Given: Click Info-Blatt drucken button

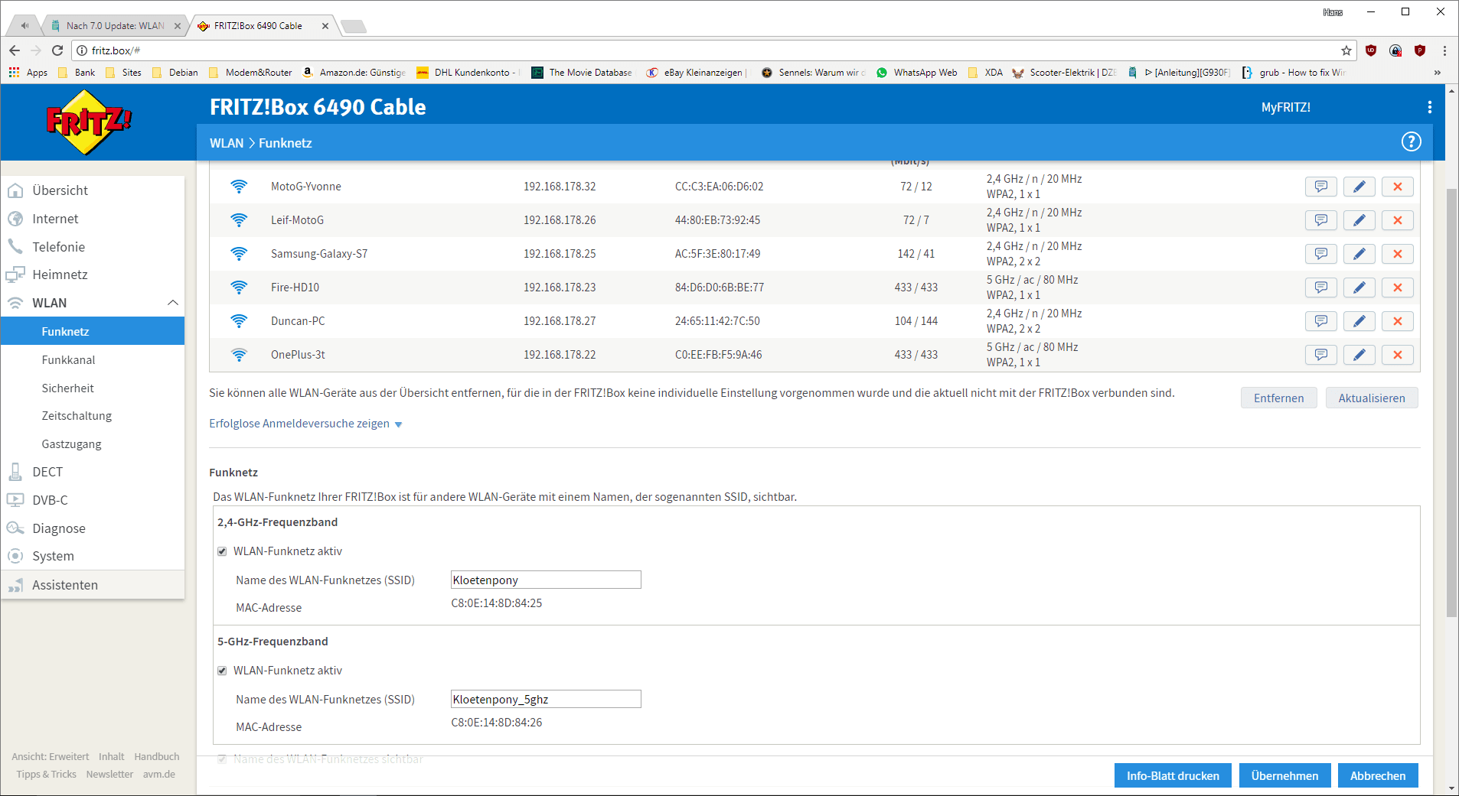Looking at the screenshot, I should [x=1173, y=775].
